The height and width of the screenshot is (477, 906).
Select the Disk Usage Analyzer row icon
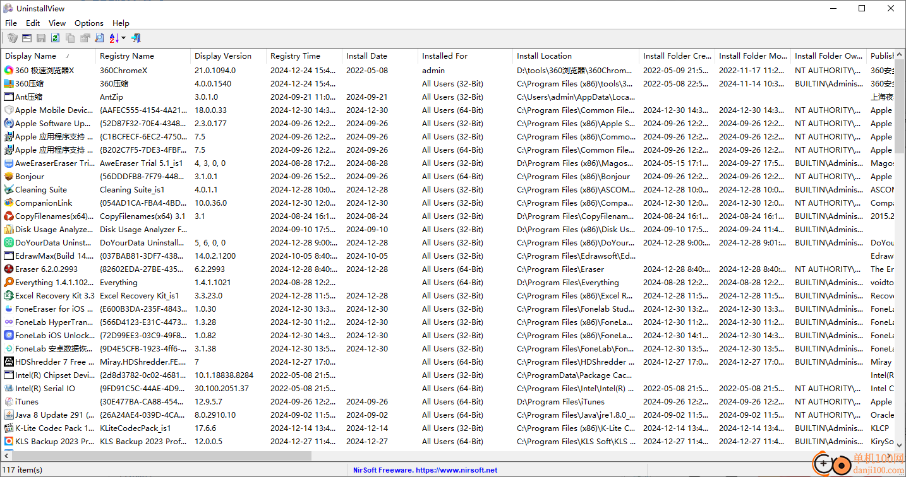[9, 230]
